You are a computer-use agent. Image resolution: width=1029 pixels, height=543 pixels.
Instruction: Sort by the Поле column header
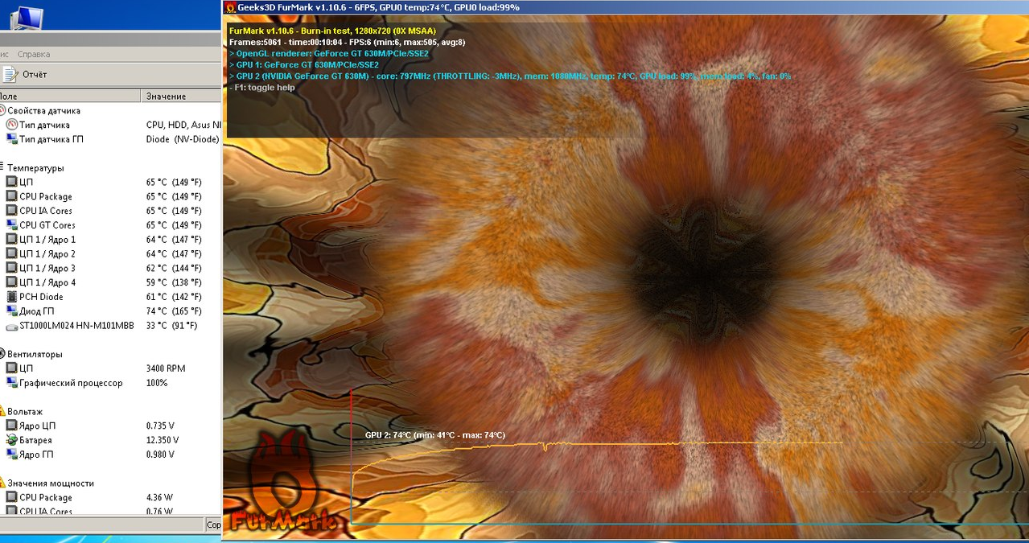(70, 96)
